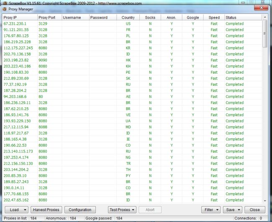Click country code AE in the port 80 row

point(128,97)
